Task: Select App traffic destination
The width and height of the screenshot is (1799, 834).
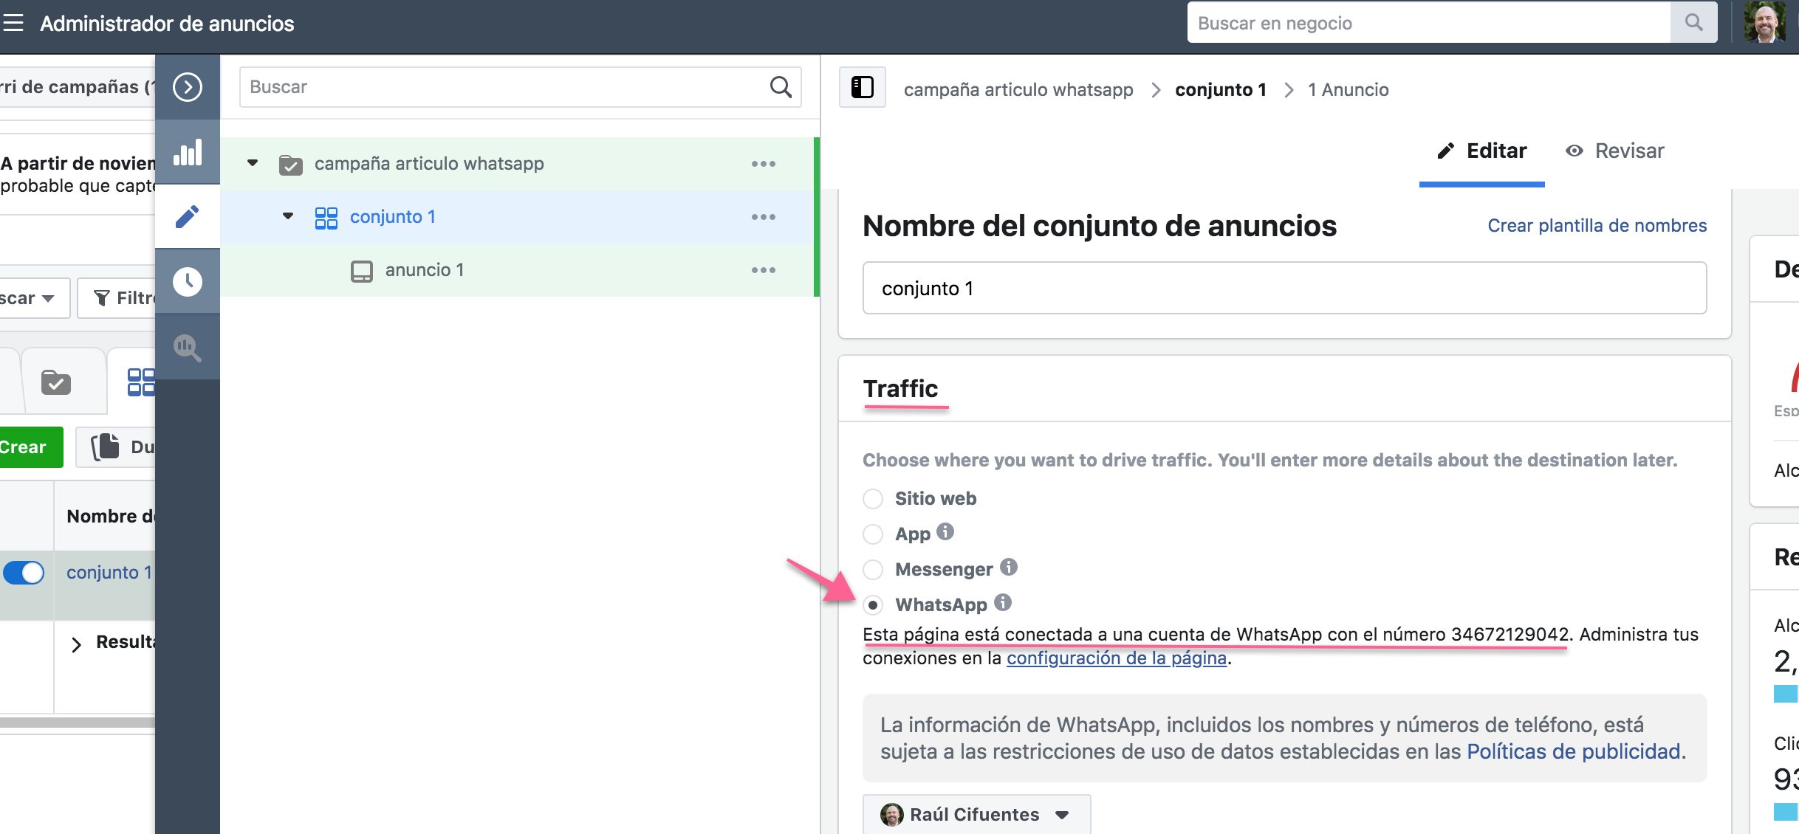Action: click(x=873, y=534)
